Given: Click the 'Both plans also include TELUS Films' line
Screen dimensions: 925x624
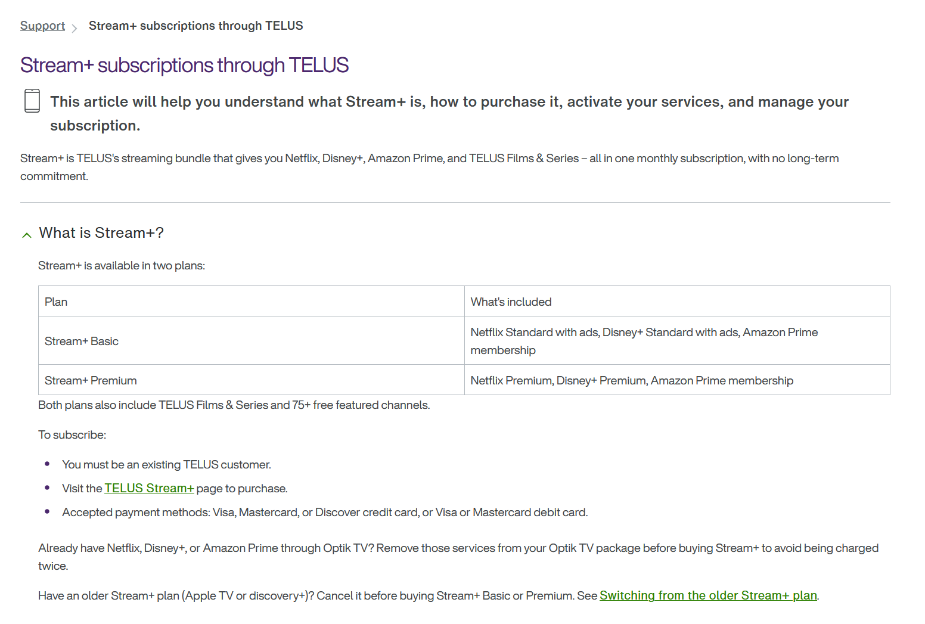Looking at the screenshot, I should point(234,405).
